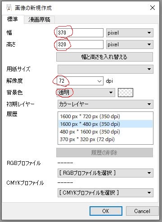Click 幅と高さを入れ替える button

(x=104, y=57)
